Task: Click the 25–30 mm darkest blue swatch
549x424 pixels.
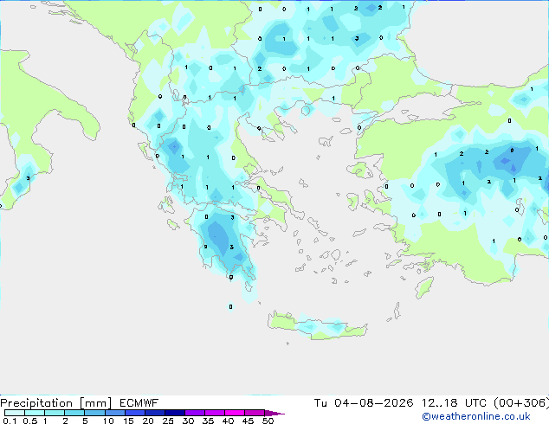Action: click(x=174, y=413)
